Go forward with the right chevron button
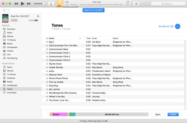Screen dimensions: 187x123 click(9, 10)
